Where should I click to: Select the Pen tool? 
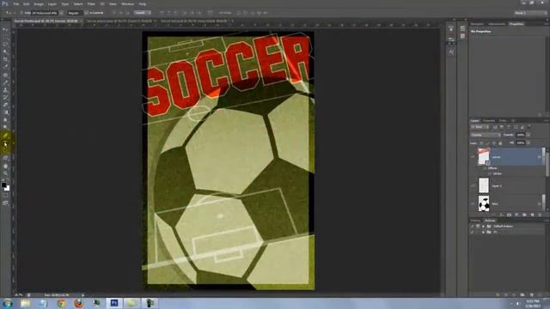click(x=5, y=136)
